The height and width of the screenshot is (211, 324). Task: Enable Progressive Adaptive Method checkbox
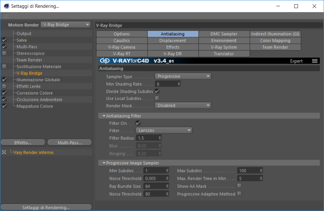pyautogui.click(x=239, y=194)
